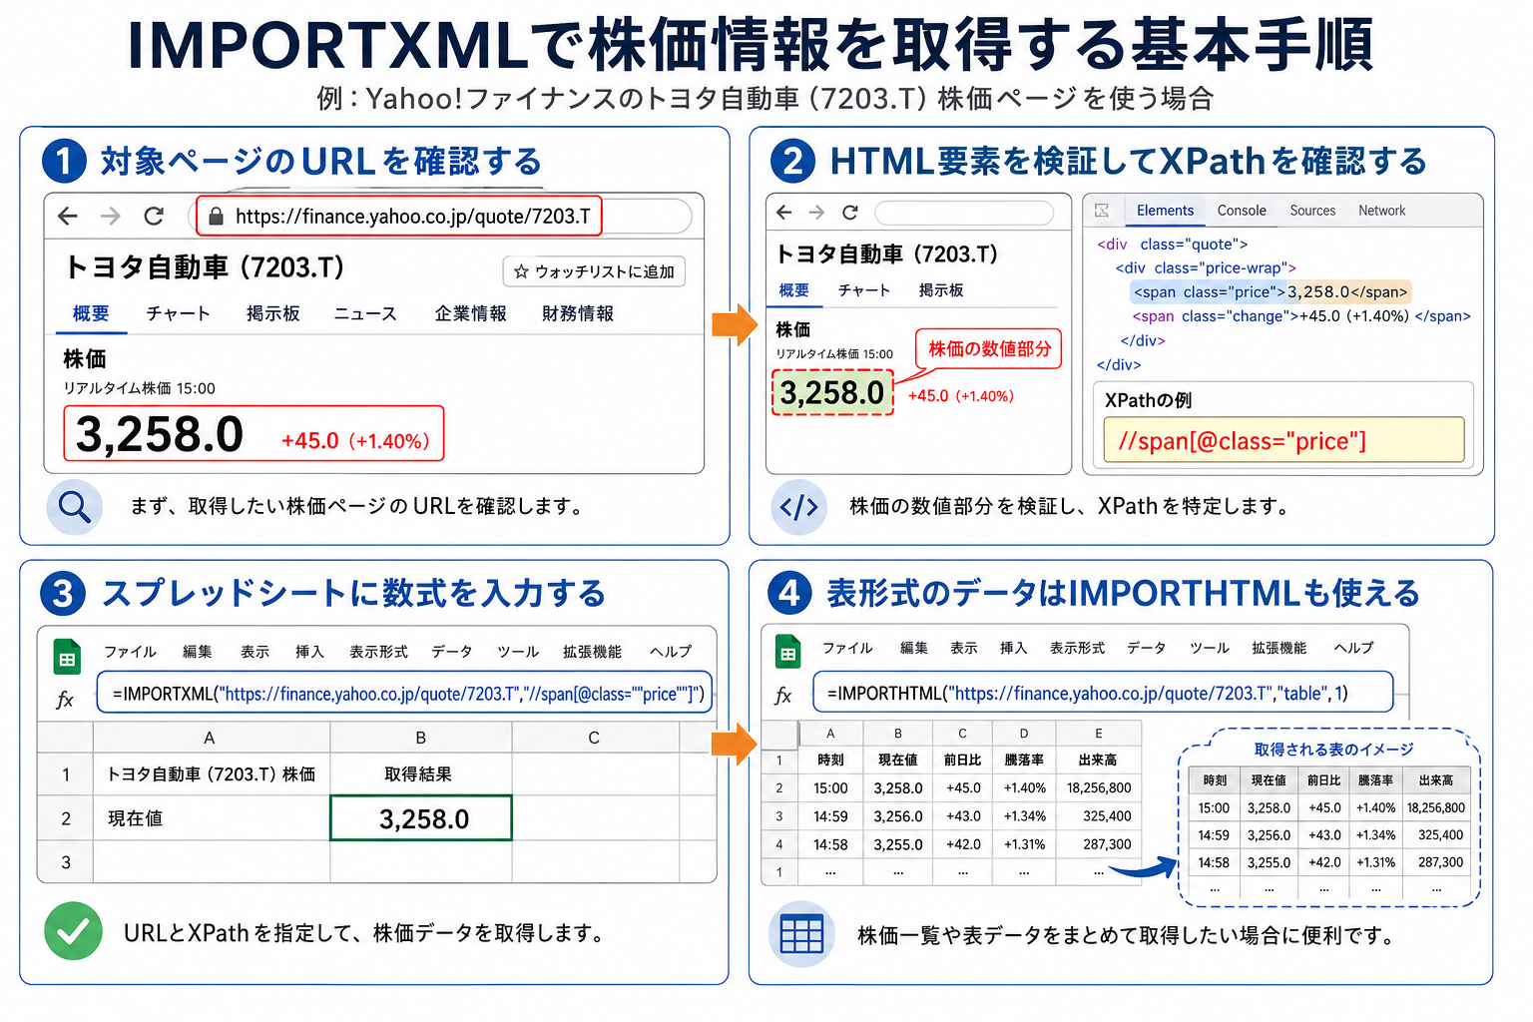Select the Console tab in DevTools
Viewport: 1533px width, 1022px height.
click(1242, 211)
